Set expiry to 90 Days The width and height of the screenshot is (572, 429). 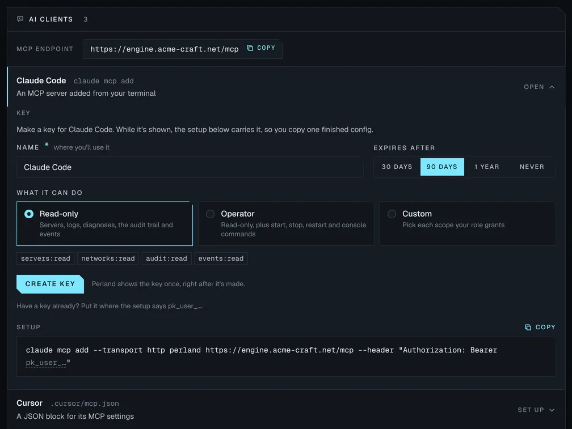(442, 167)
